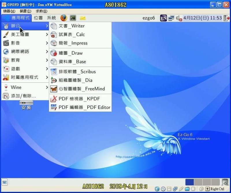Open the 安裝 desktop installer icon
Screen dimensions: 231x193
(x=26, y=105)
